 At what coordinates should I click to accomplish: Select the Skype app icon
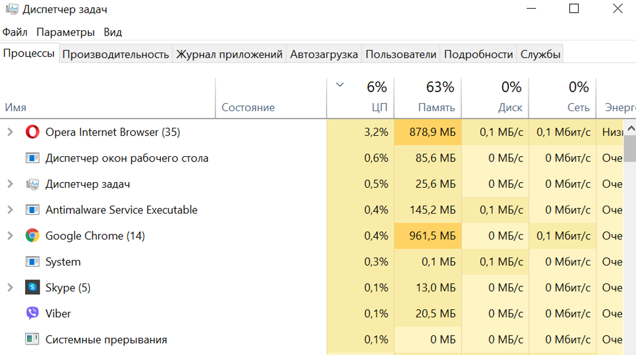pyautogui.click(x=33, y=287)
